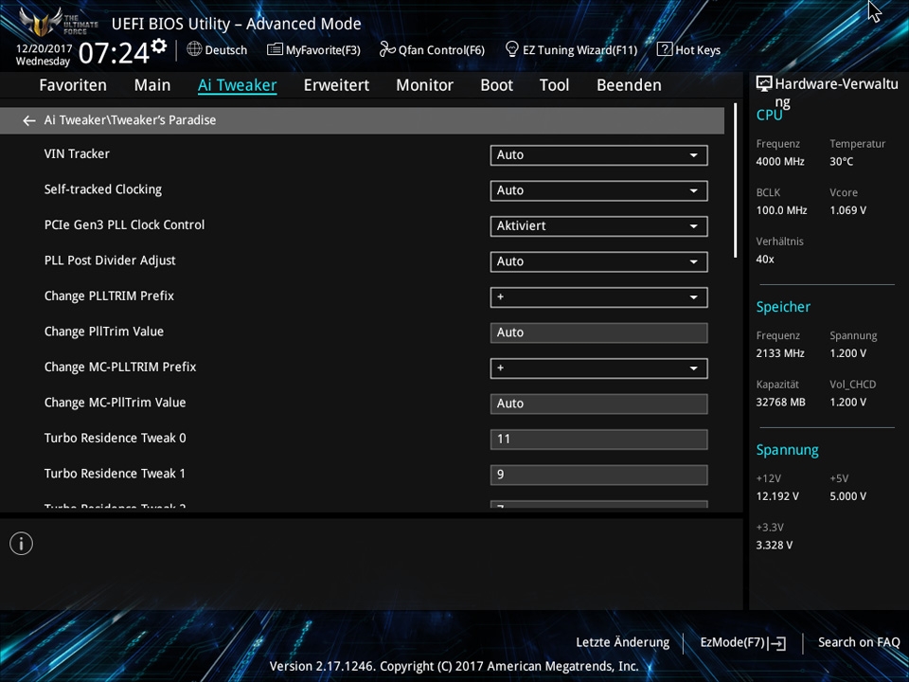Image resolution: width=909 pixels, height=682 pixels.
Task: Click the Verhältnis 40x value
Action: (x=765, y=260)
